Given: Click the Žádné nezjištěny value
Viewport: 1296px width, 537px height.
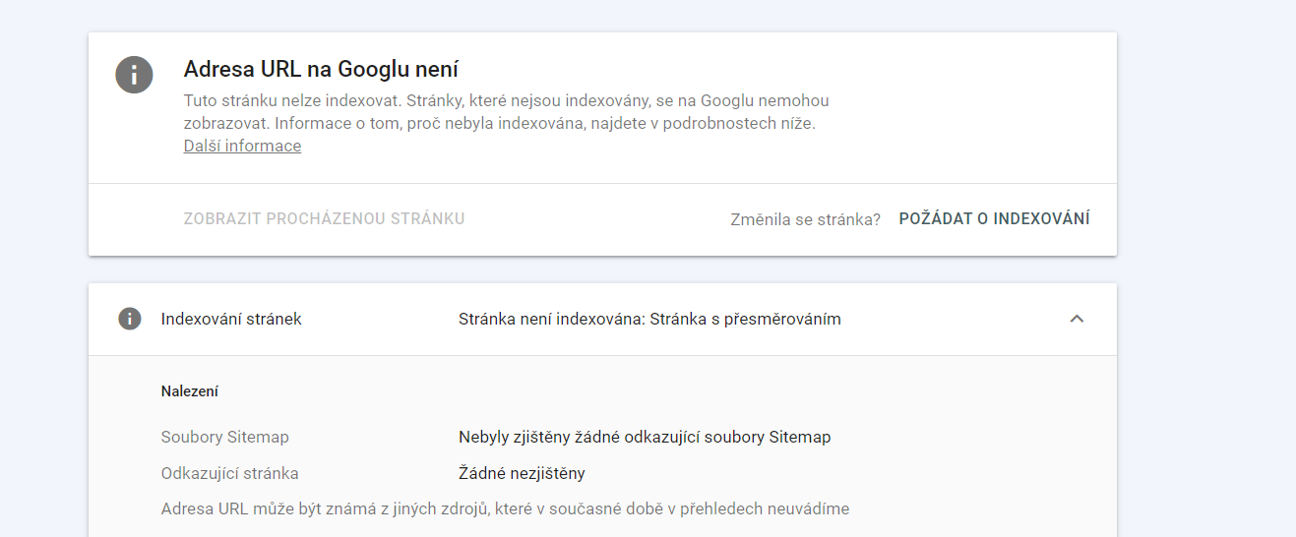Looking at the screenshot, I should (522, 473).
